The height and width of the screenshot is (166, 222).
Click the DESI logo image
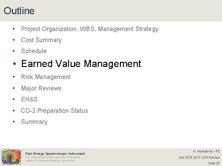[x=11, y=157]
